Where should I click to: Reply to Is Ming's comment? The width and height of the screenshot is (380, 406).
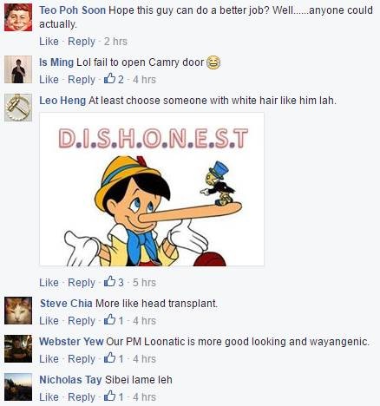tap(82, 80)
